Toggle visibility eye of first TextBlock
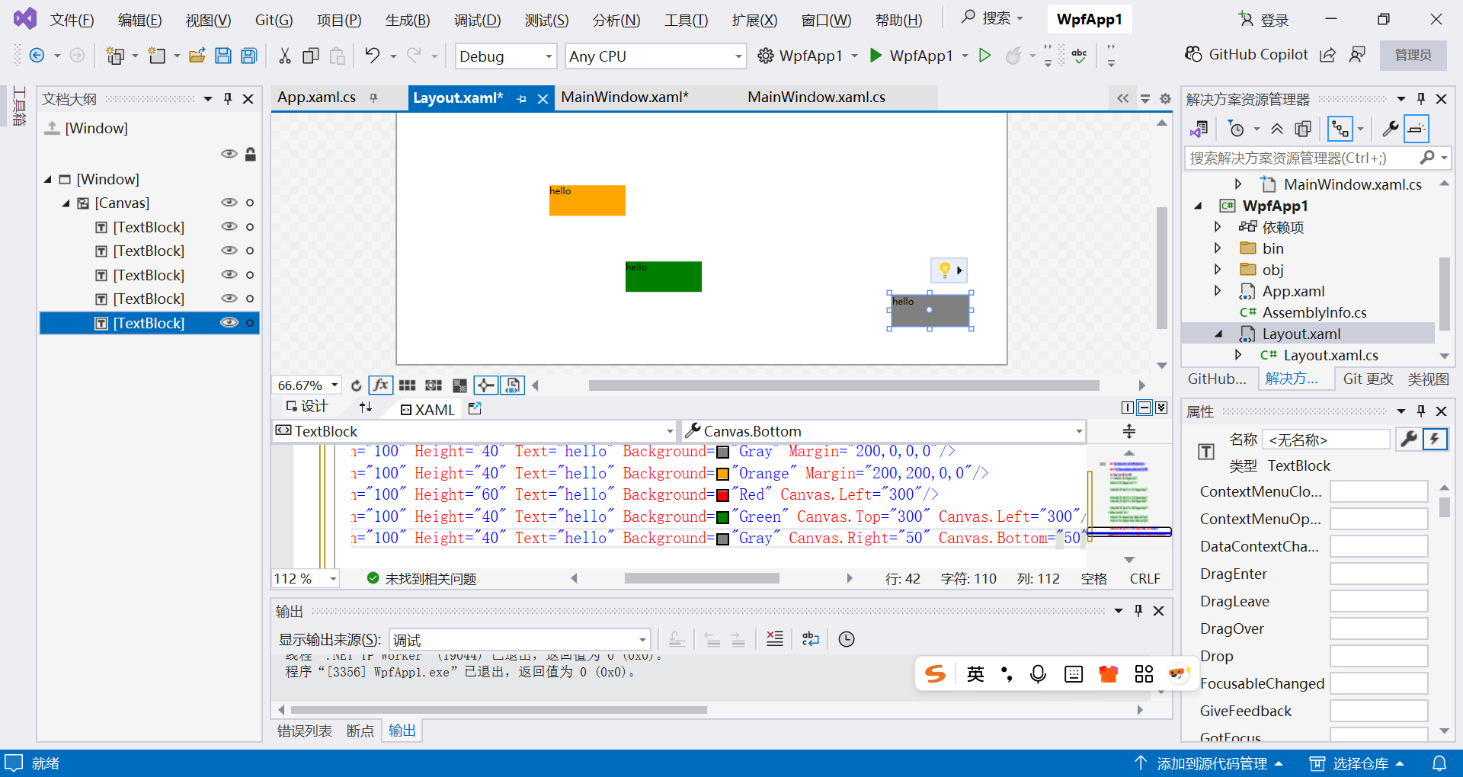Screen dimensions: 1463x777 pos(229,227)
